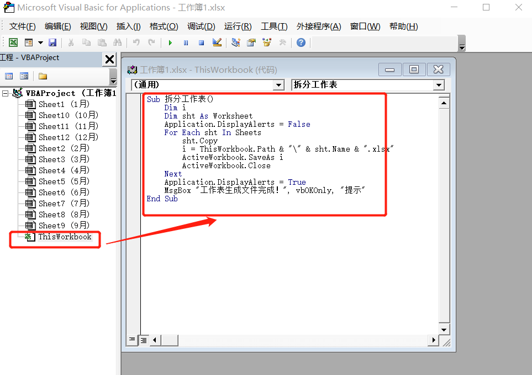Image resolution: width=532 pixels, height=375 pixels.
Task: Click the Insert UserForm toolbar icon
Action: click(x=29, y=42)
